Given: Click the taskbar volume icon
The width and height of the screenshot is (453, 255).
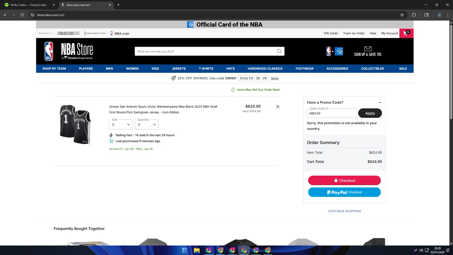Looking at the screenshot, I should (421, 250).
